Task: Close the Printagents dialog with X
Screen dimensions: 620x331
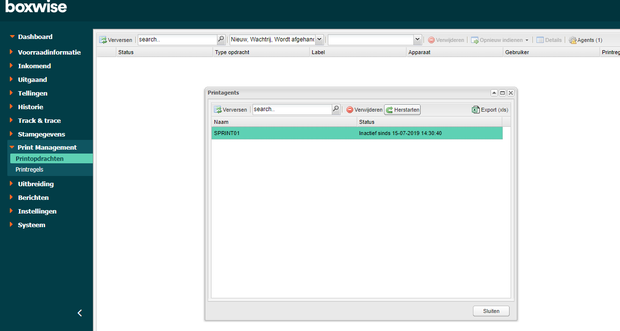Action: [511, 93]
